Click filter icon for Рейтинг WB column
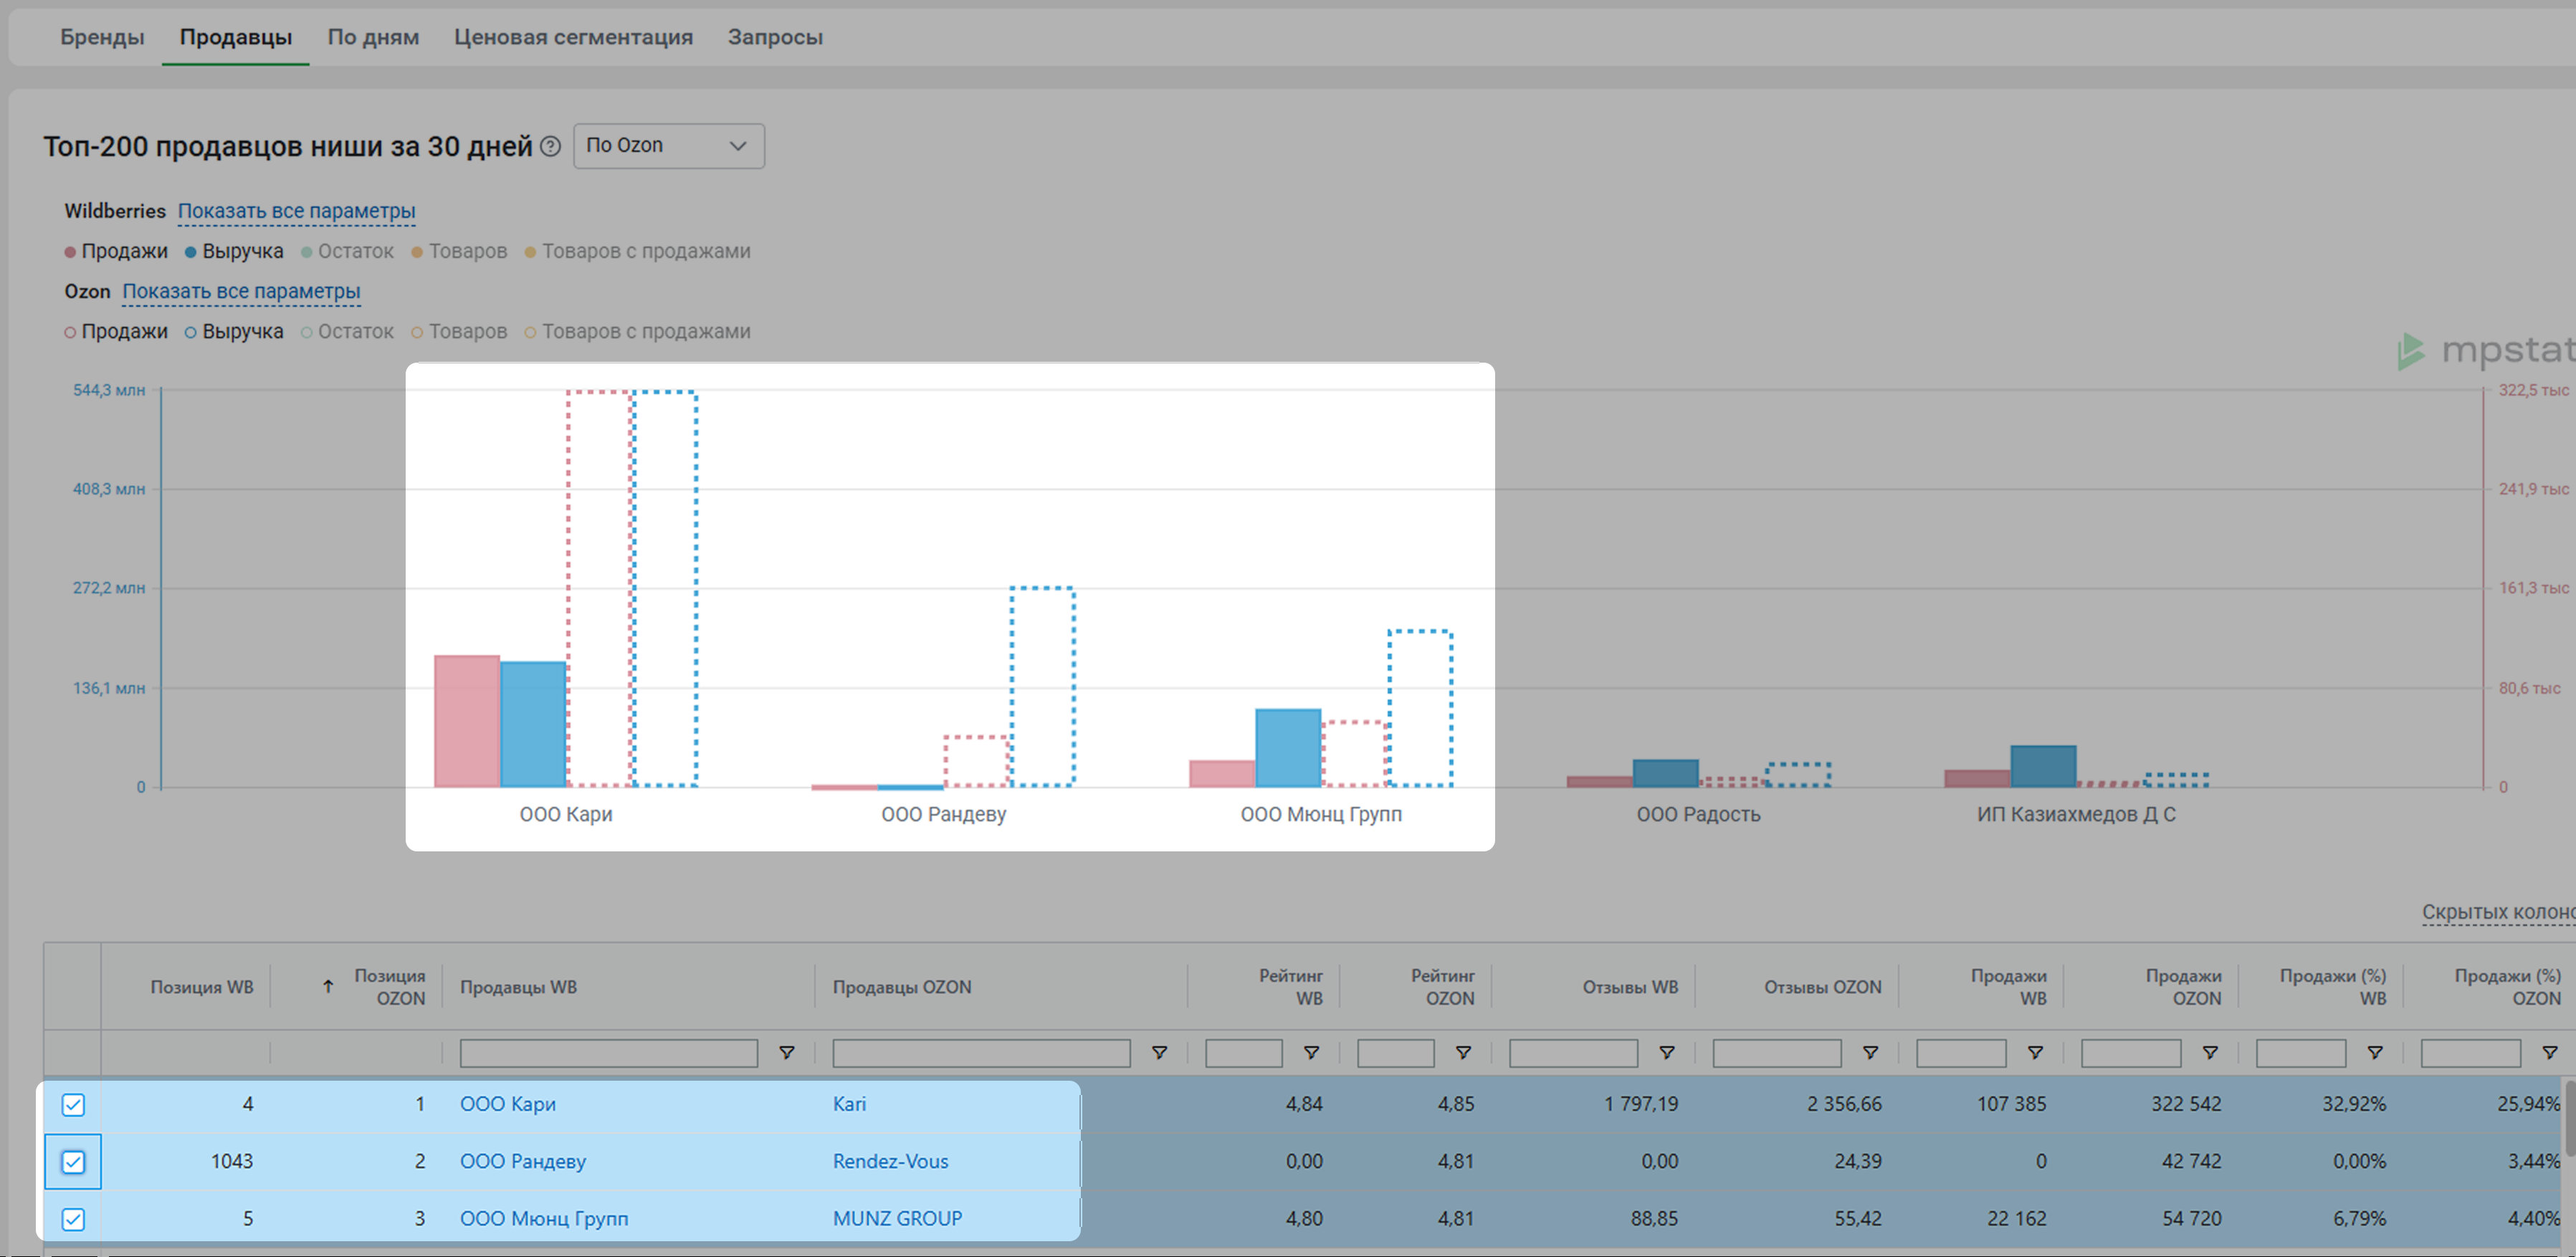This screenshot has width=2576, height=1257. pos(1311,1052)
